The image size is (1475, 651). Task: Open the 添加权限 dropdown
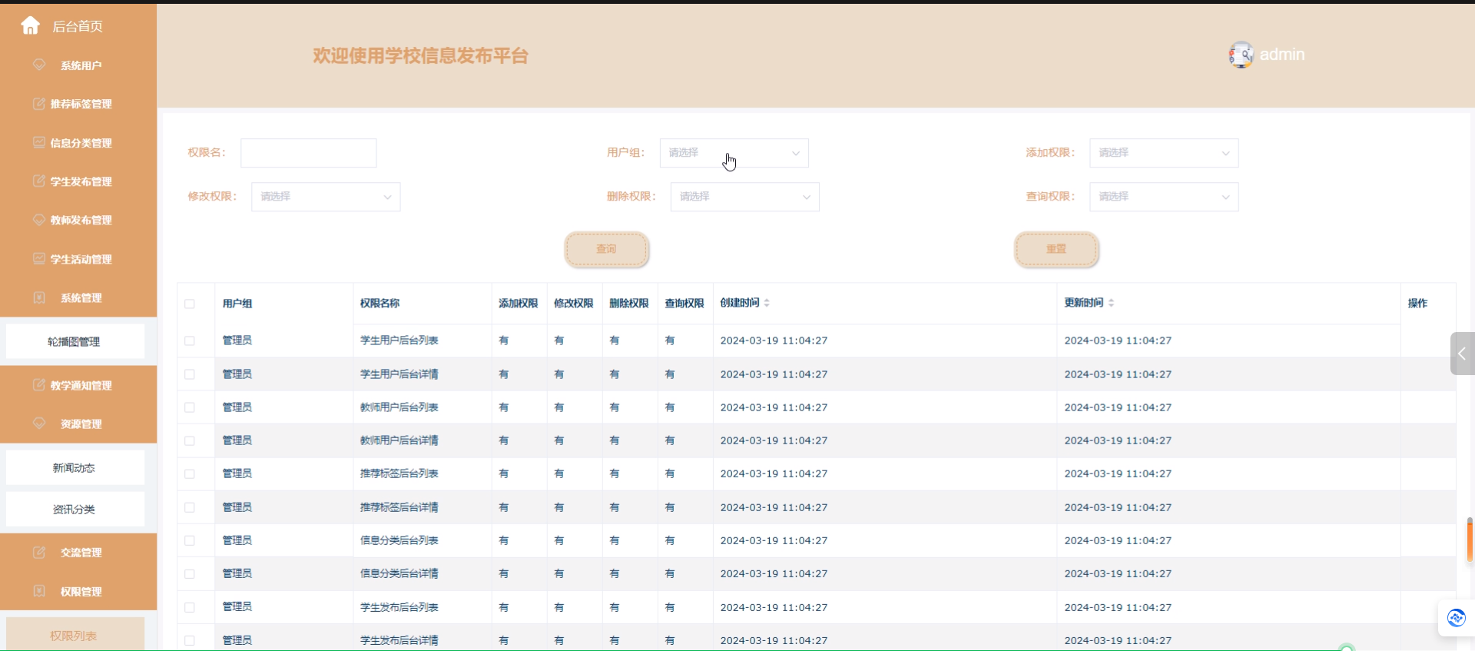pyautogui.click(x=1164, y=153)
